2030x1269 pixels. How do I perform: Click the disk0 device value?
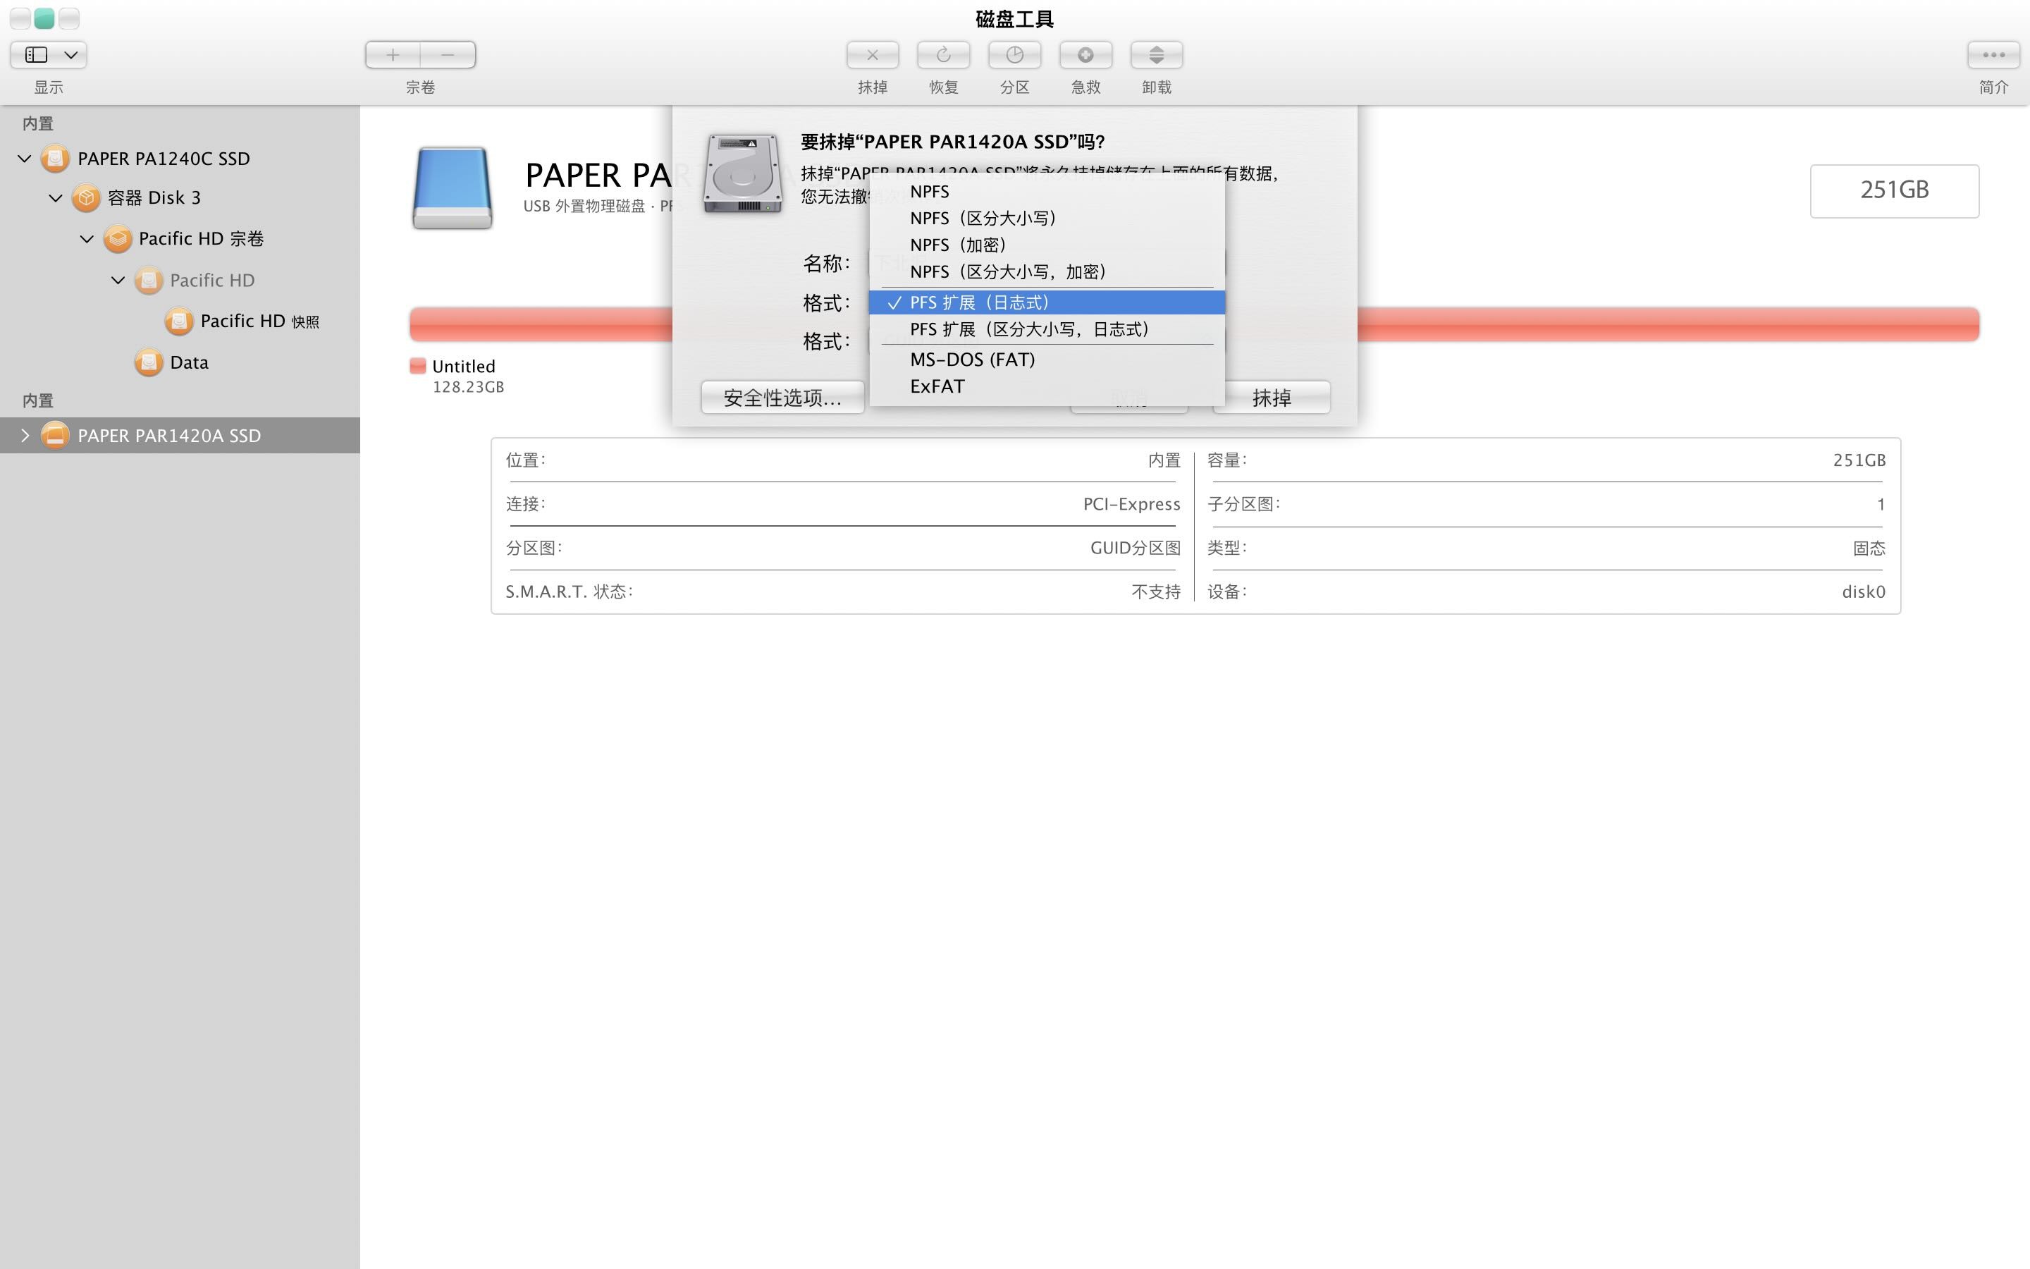1863,591
